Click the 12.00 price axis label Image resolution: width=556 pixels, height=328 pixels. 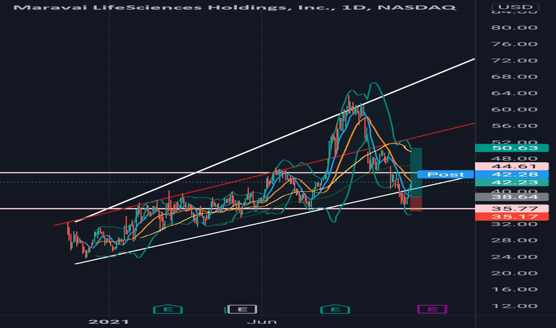click(x=514, y=306)
